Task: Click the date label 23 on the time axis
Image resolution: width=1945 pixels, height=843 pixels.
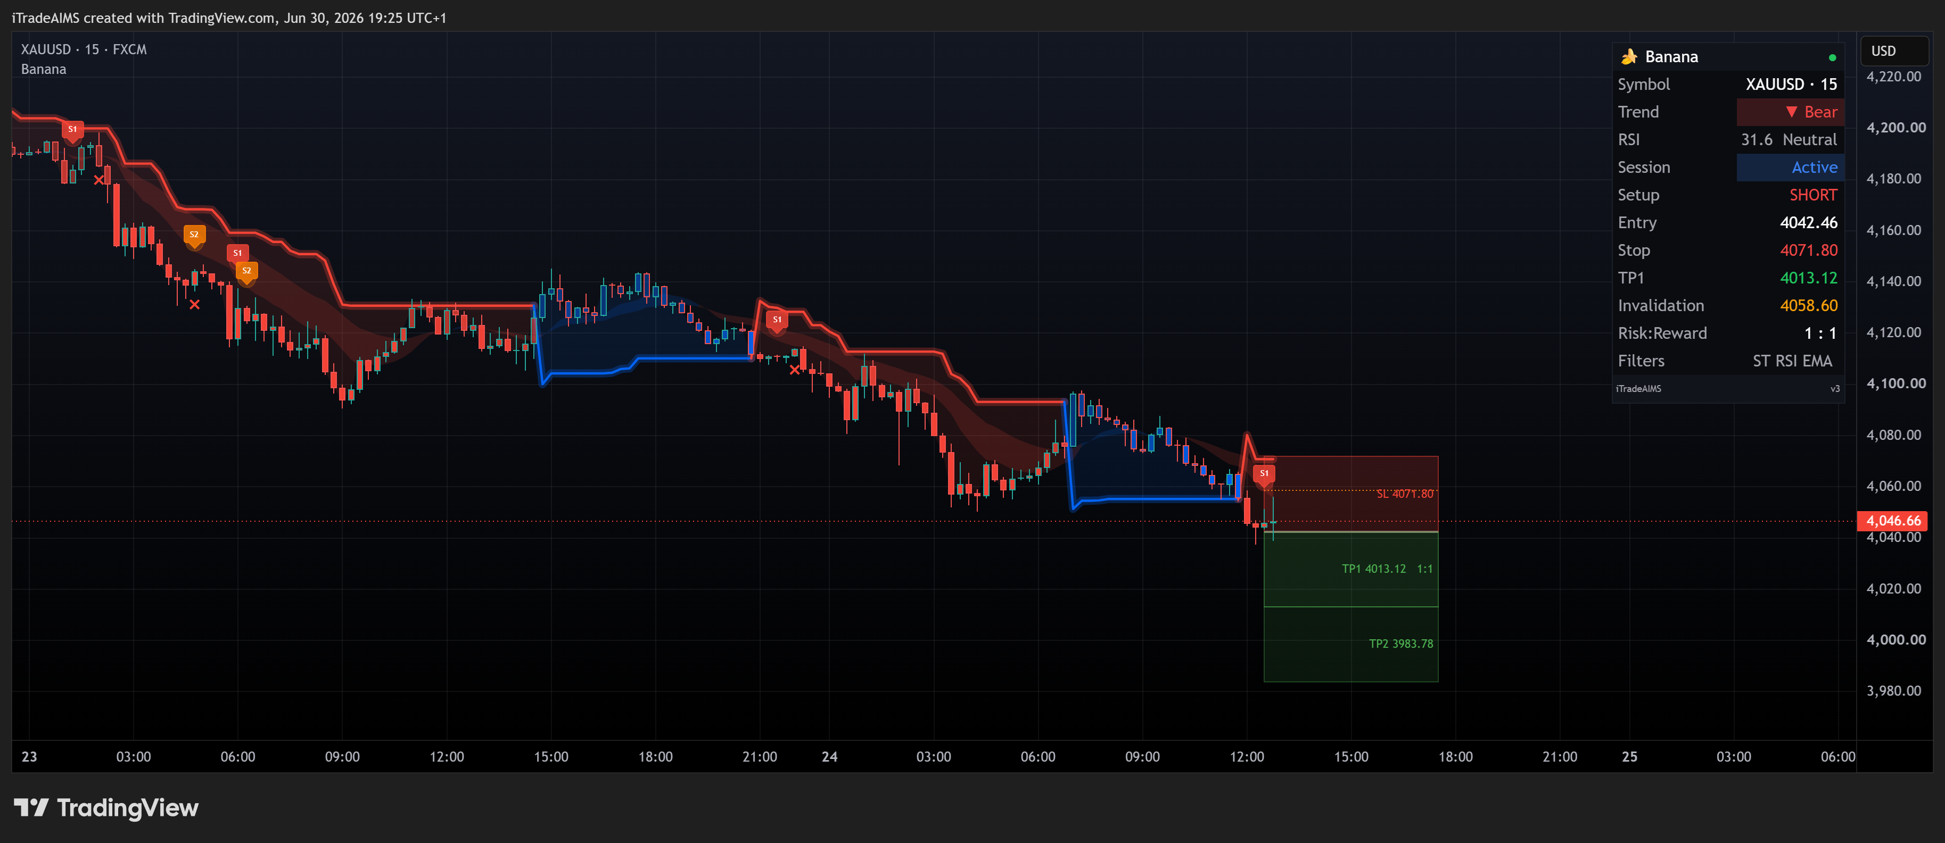Action: click(x=29, y=756)
